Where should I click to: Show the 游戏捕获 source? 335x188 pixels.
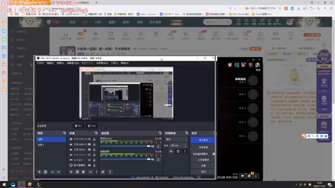point(89,160)
